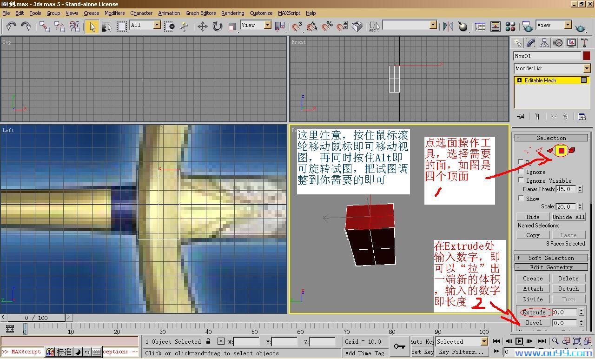Click the Play Animation button
Screen dimensions: 595x359
[519, 341]
